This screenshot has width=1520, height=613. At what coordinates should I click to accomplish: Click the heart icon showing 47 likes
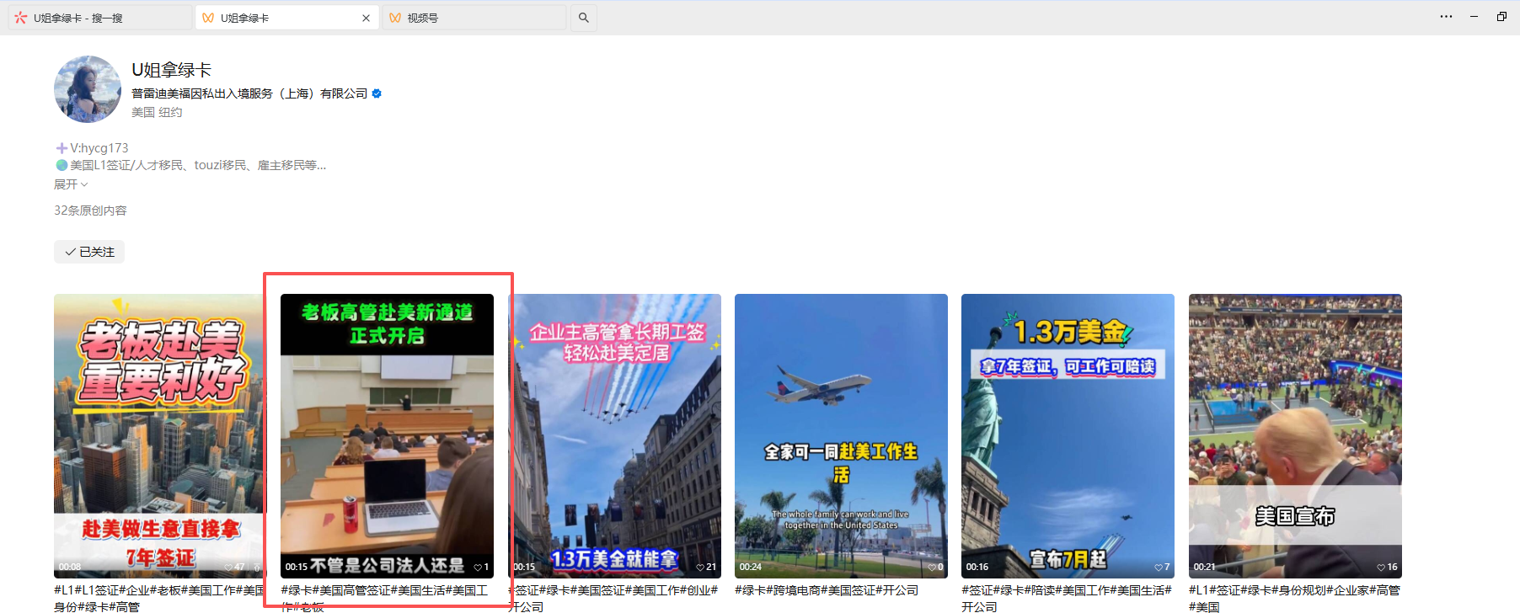228,568
